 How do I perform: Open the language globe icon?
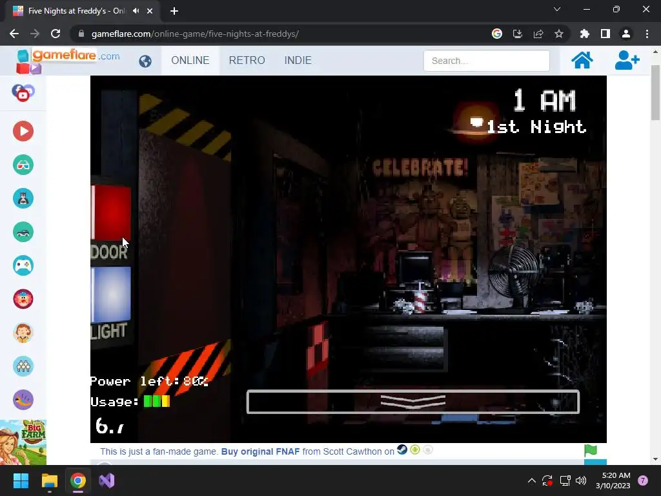click(x=145, y=61)
